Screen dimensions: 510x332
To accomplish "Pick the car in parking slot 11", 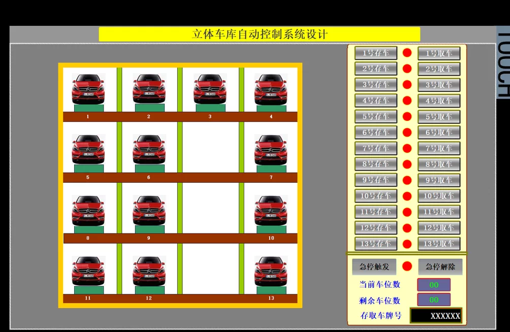I will [x=88, y=271].
